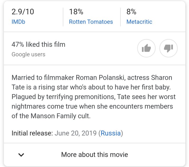189x167 pixels.
Task: Click the 47% liked this film text
Action: pos(38,44)
